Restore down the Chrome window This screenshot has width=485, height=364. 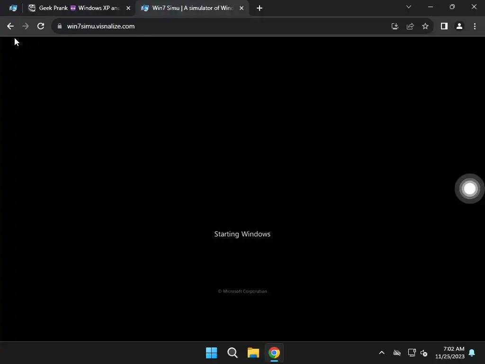[452, 7]
